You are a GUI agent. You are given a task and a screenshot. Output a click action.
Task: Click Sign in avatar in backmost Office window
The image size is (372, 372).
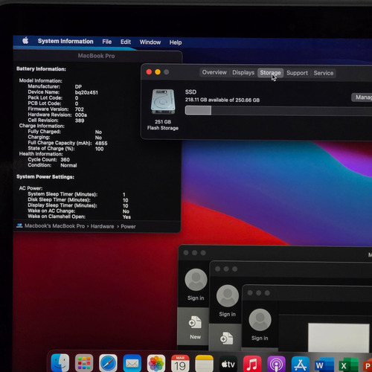pyautogui.click(x=196, y=280)
